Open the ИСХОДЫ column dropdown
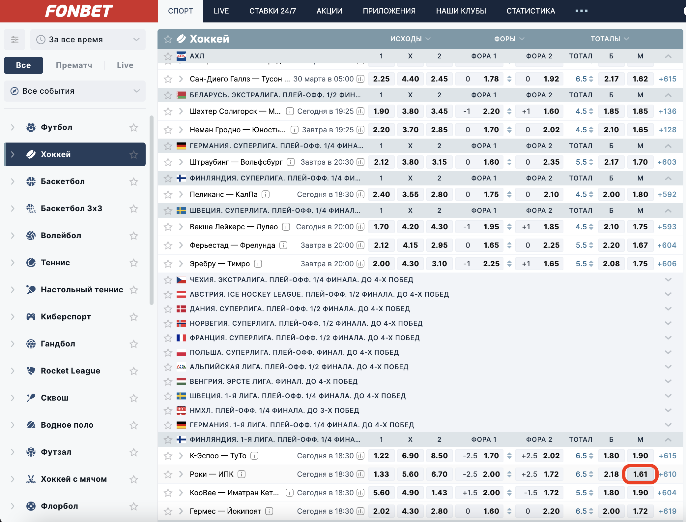 (x=410, y=39)
